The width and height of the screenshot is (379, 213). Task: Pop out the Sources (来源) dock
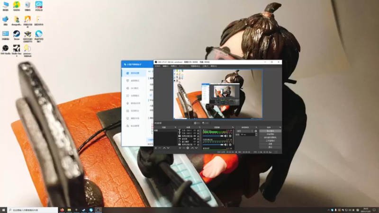click(x=199, y=127)
